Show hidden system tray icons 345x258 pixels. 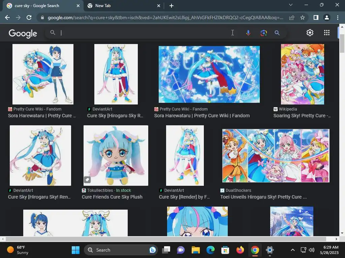293,250
